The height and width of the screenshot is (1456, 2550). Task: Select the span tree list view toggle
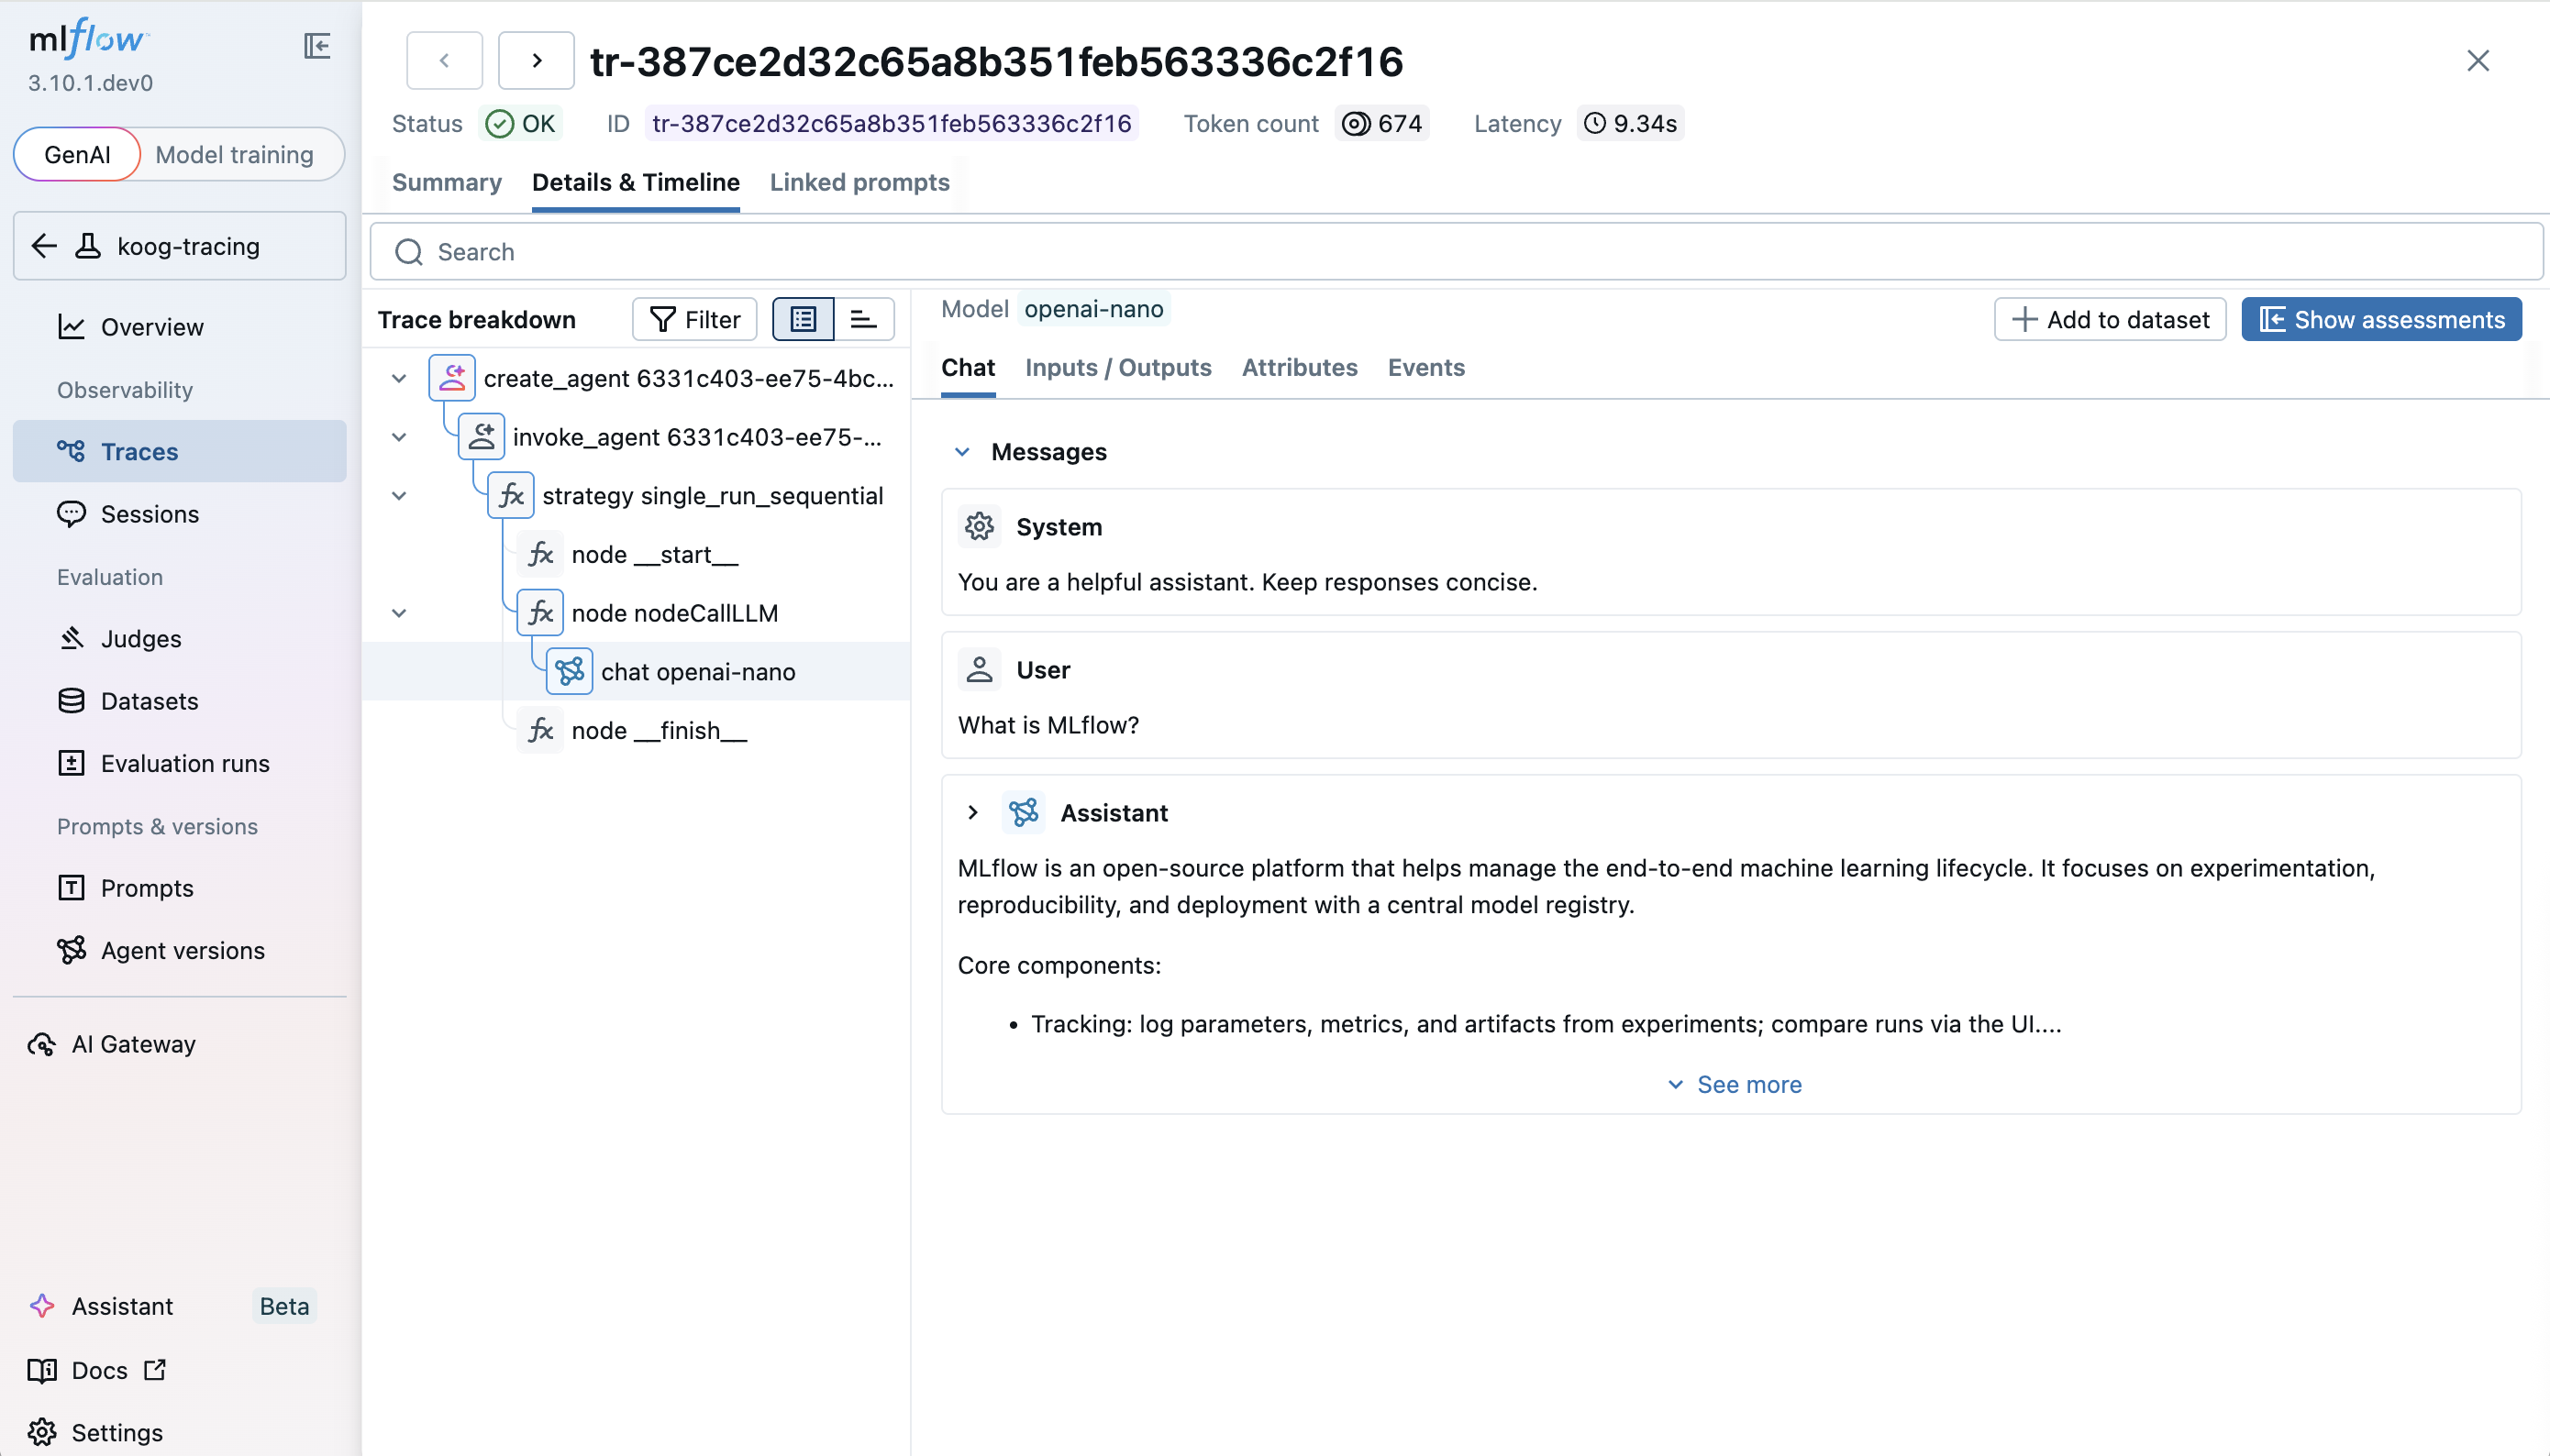[x=804, y=319]
